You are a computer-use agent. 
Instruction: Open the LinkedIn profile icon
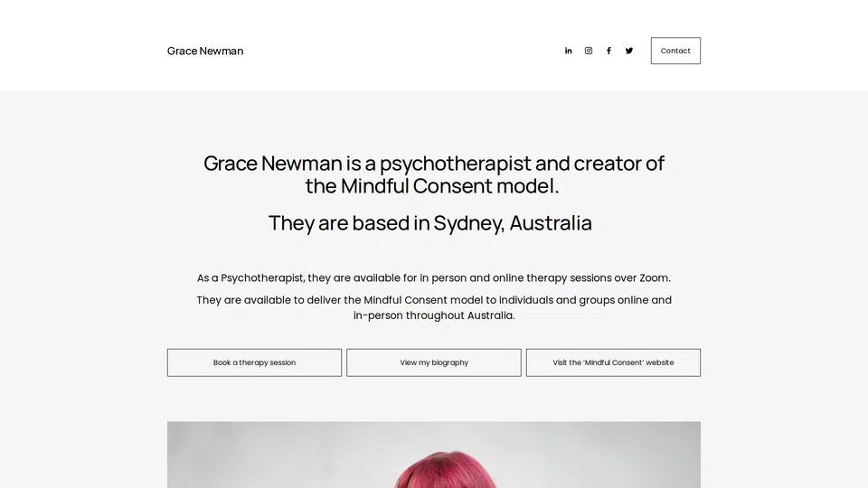[568, 51]
